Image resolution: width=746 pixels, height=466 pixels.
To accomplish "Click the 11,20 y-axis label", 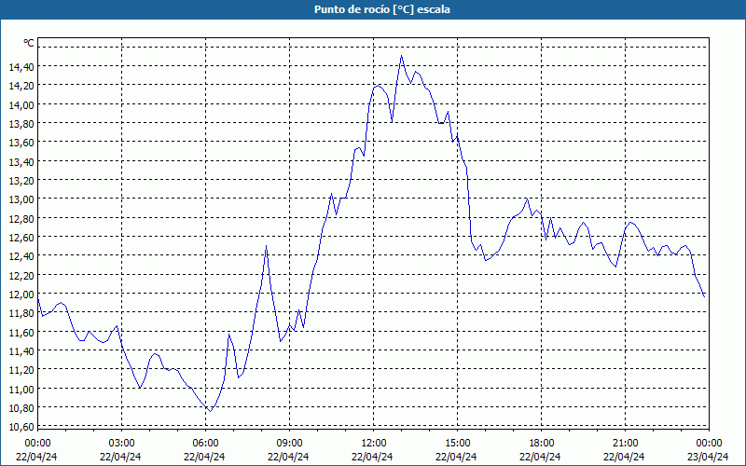I will point(21,370).
